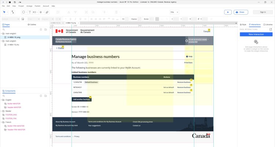Select the A-MBA-10_fra page
275x147 pixels.
pos(14,45)
